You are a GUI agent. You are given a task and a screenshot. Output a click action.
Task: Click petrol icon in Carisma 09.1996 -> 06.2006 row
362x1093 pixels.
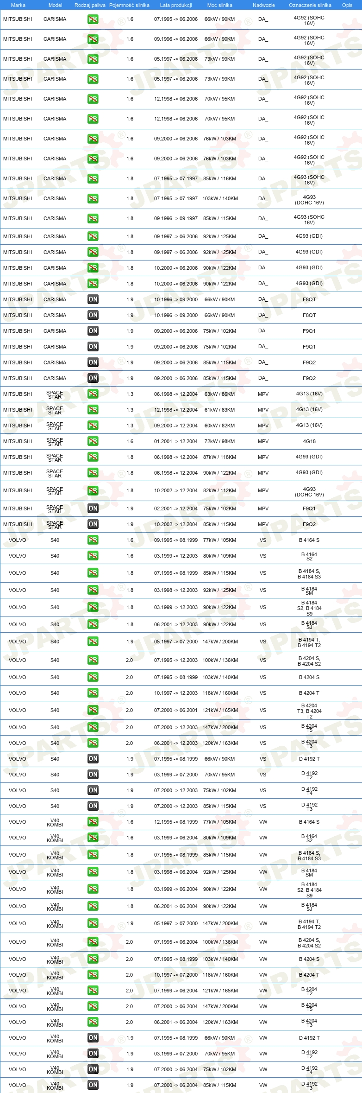tap(93, 39)
